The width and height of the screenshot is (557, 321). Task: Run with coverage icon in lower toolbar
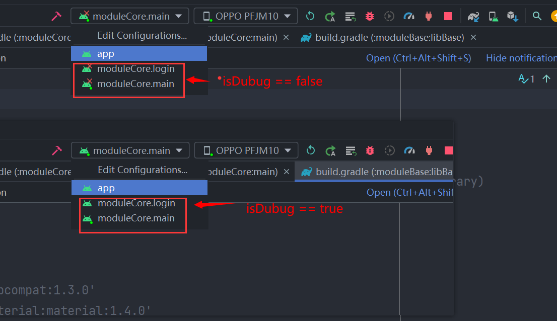tap(390, 151)
